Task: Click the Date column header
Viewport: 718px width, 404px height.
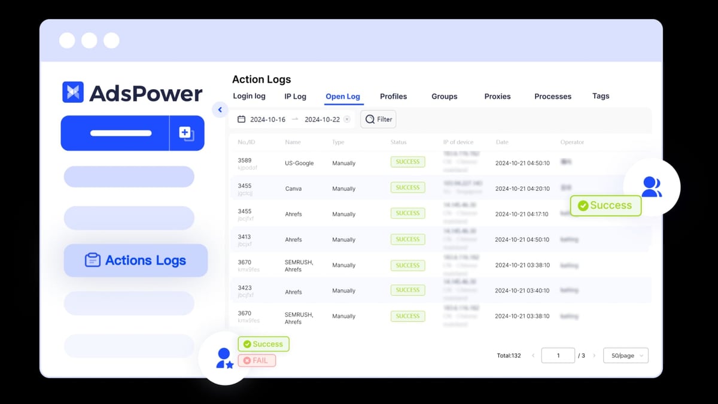Action: (x=502, y=142)
